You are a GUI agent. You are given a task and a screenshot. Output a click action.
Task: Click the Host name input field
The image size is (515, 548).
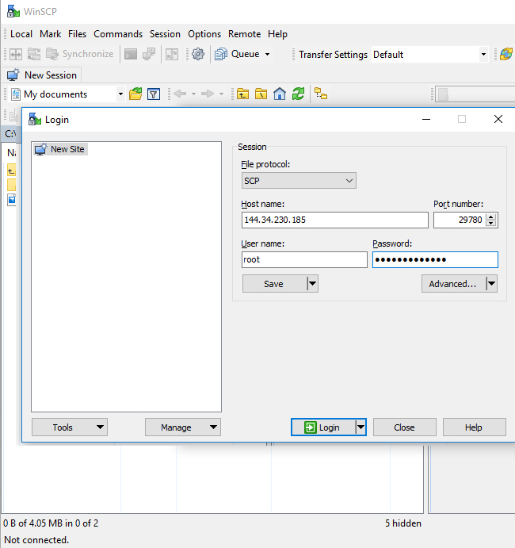click(x=334, y=220)
